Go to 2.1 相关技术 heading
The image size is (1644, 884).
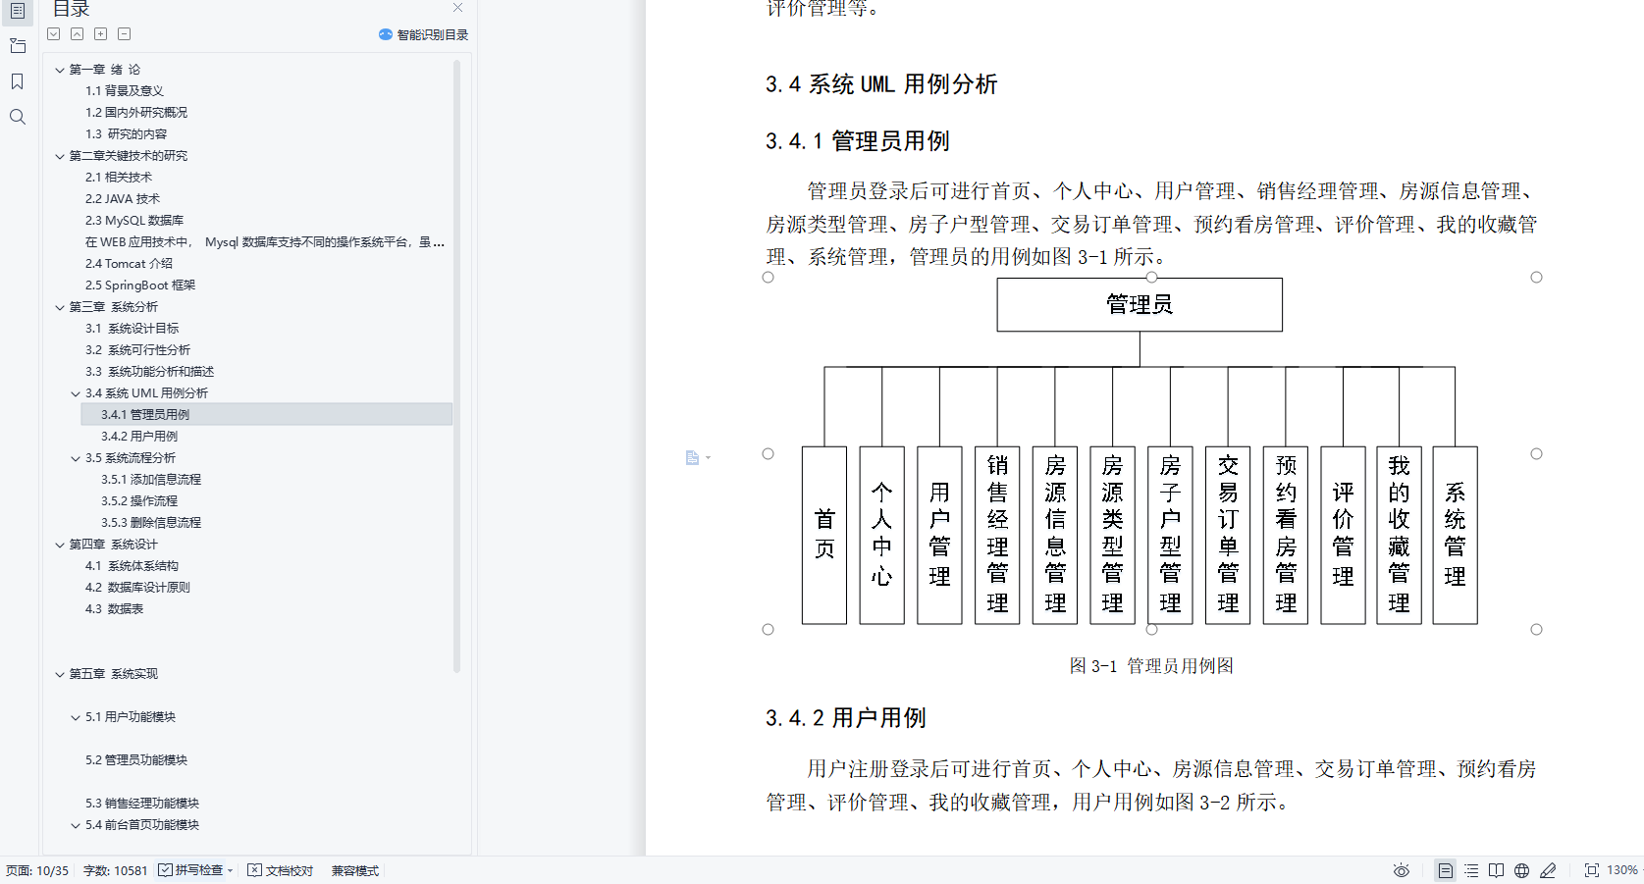coord(119,178)
